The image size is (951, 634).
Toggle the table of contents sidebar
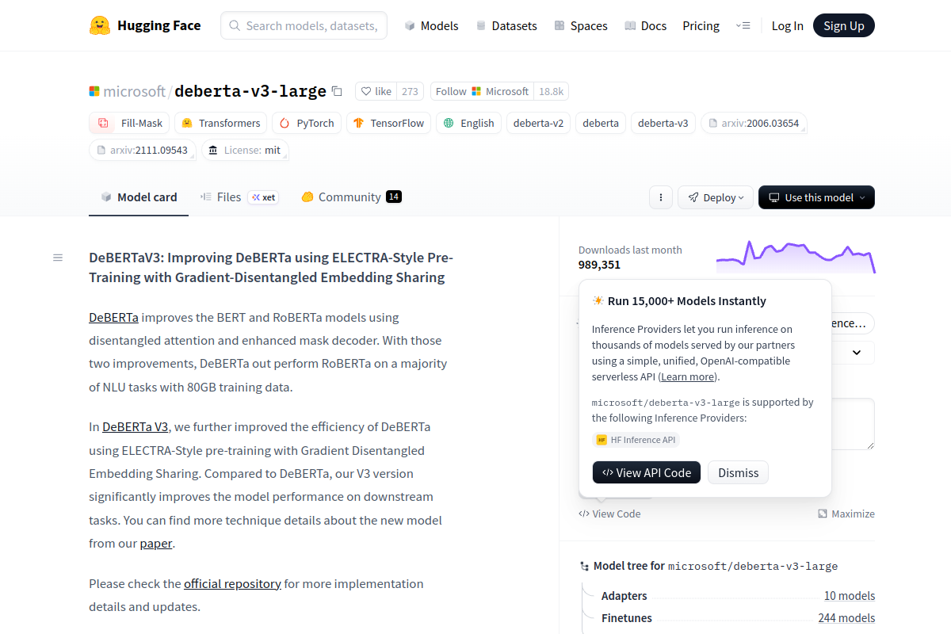pos(57,257)
